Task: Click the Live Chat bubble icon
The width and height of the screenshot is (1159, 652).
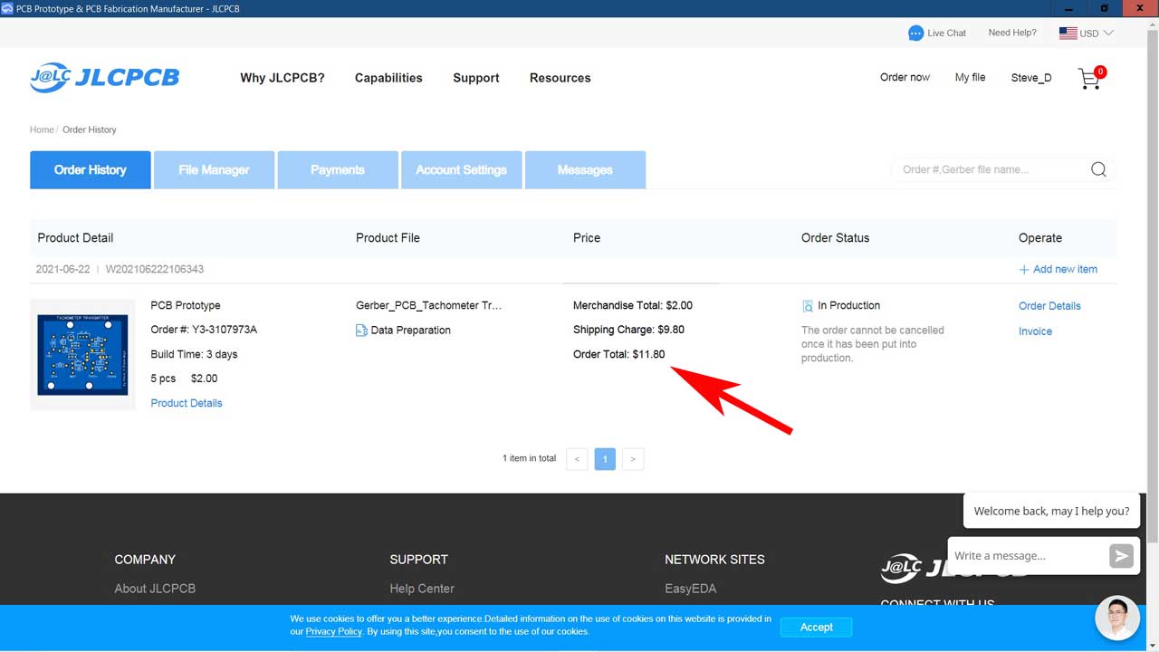Action: click(x=916, y=34)
